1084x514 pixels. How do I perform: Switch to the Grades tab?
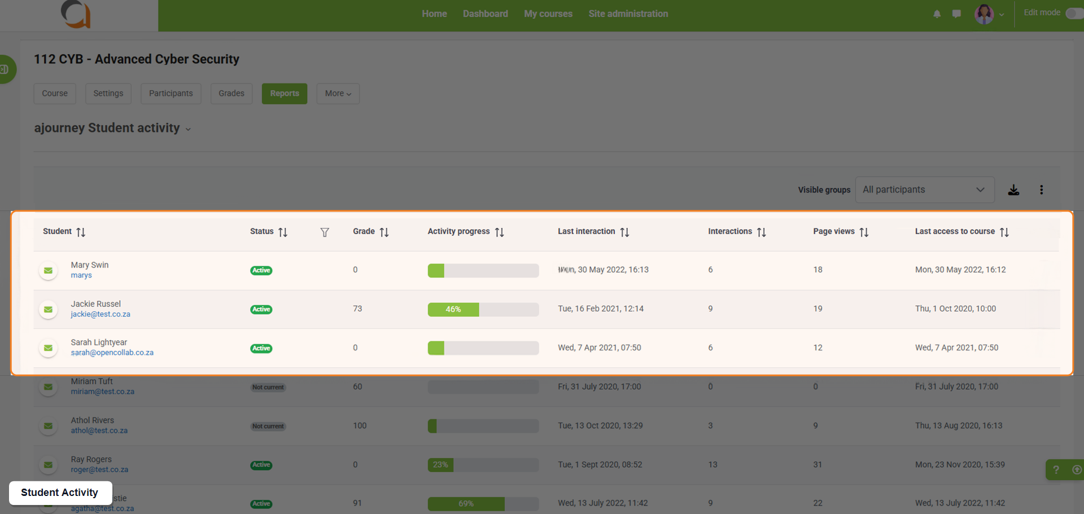click(231, 94)
